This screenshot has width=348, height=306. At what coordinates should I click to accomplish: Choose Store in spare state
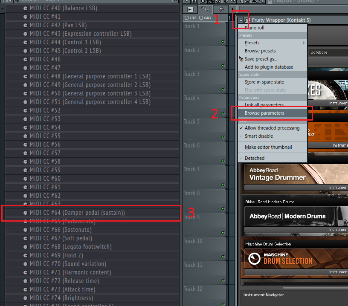pos(273,82)
